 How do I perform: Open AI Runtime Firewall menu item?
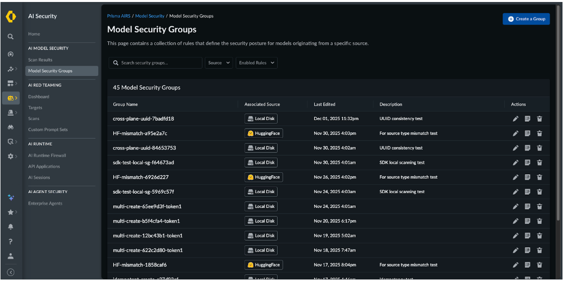[47, 156]
